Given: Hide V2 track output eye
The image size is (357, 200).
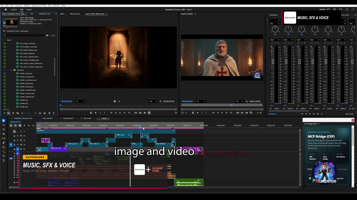Looking at the screenshot, I should point(24,145).
